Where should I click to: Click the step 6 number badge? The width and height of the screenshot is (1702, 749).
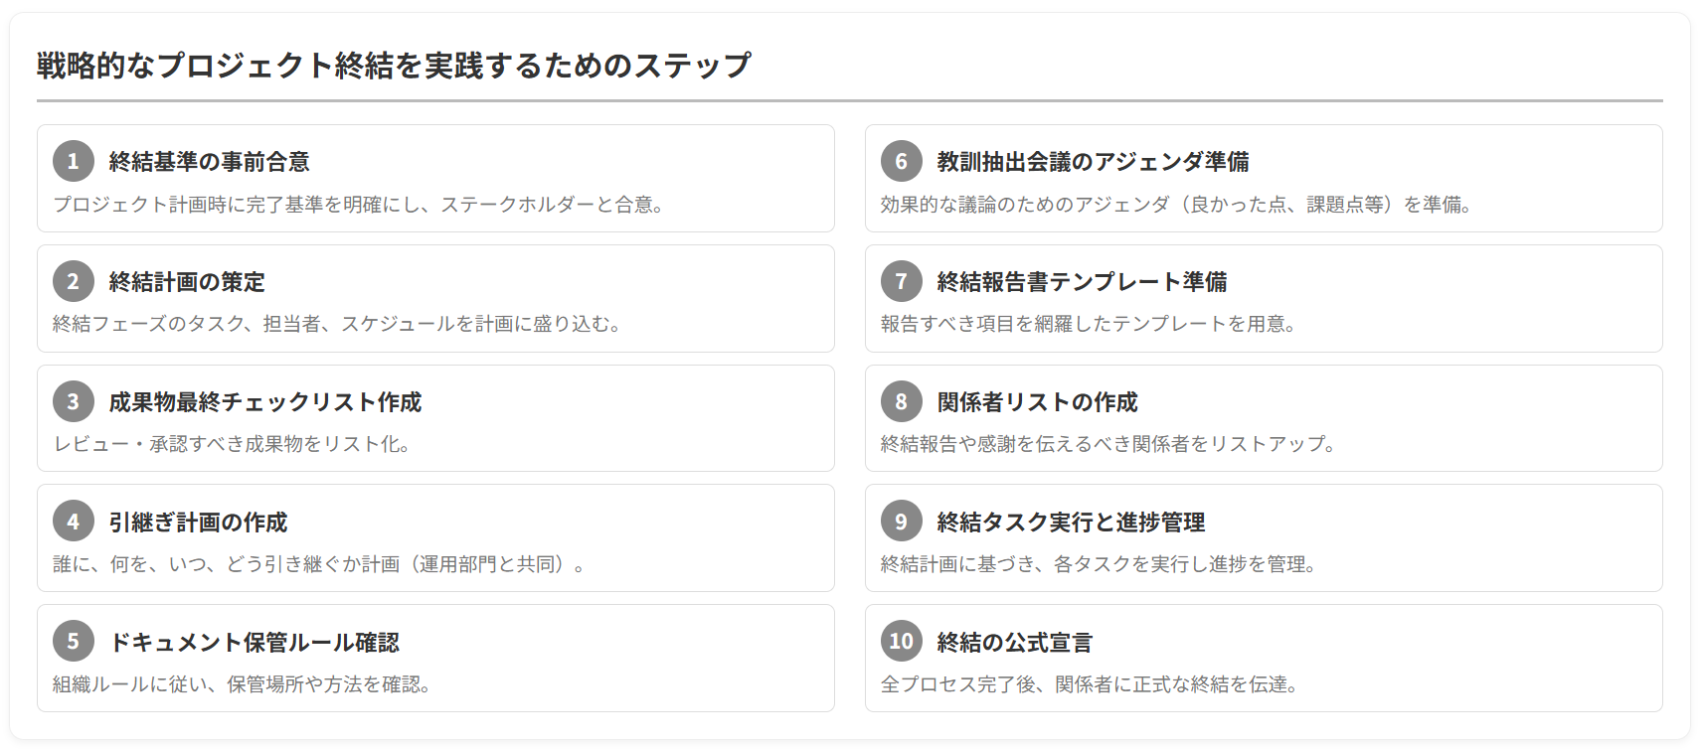click(x=902, y=161)
